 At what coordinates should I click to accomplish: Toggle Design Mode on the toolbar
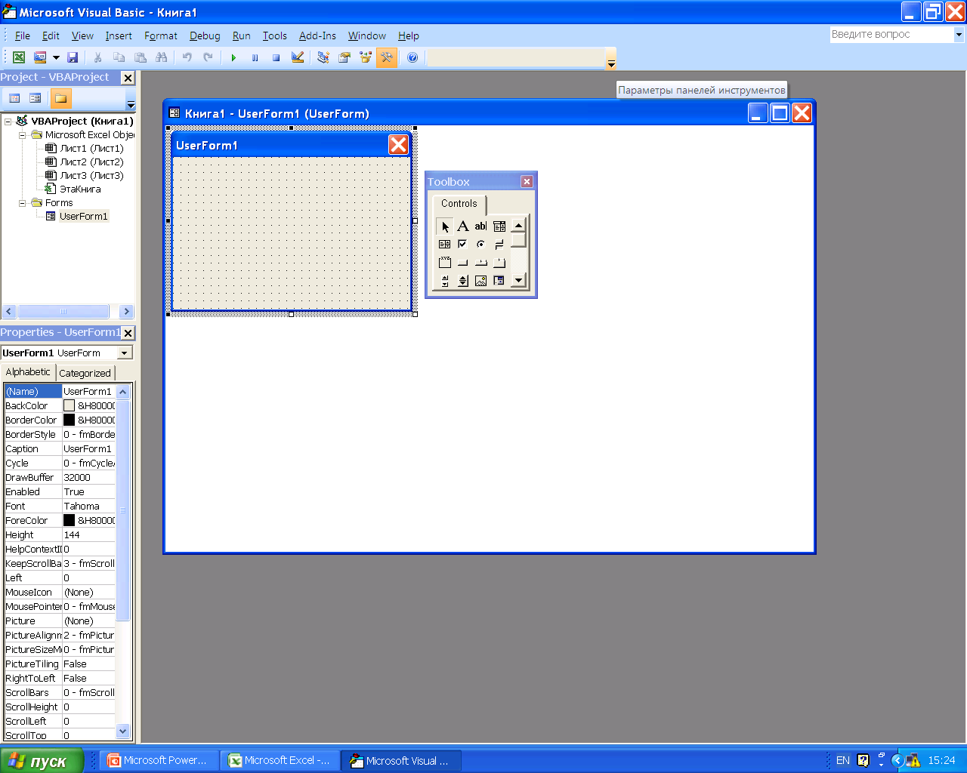(298, 57)
